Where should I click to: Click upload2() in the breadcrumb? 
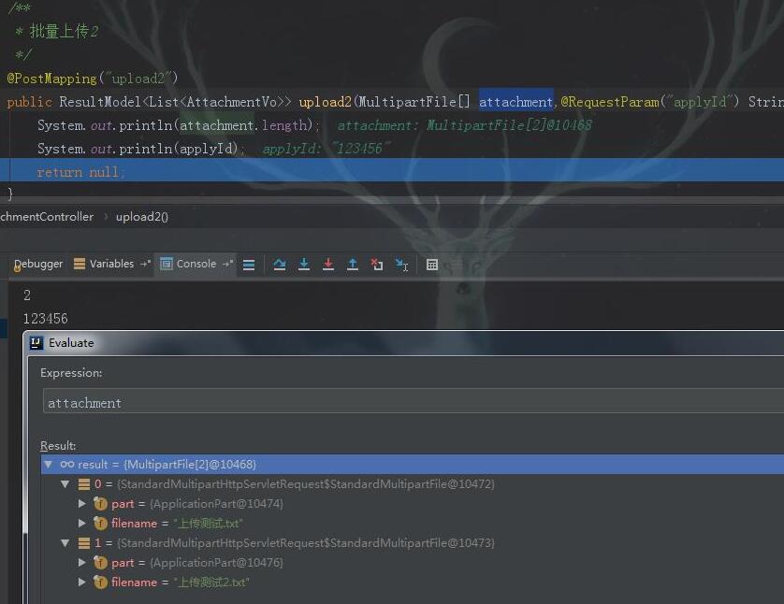click(x=142, y=217)
